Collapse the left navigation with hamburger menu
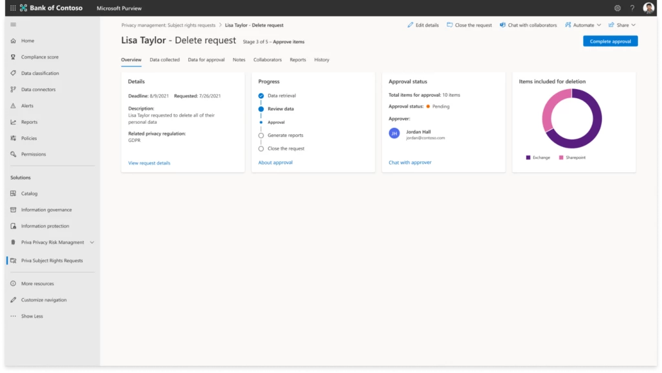Screen dimensions: 662x373 (12, 24)
